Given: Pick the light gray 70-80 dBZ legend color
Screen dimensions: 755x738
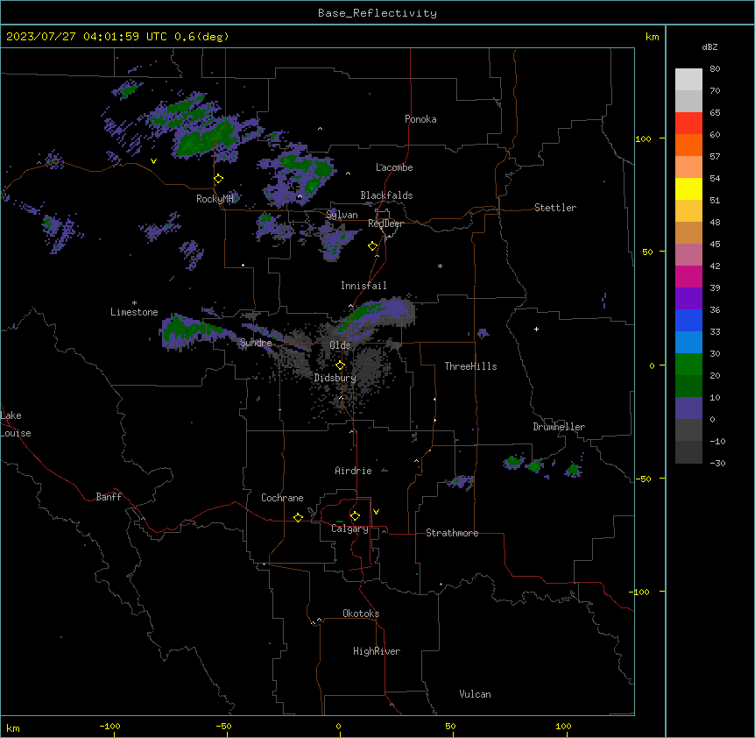Looking at the screenshot, I should 688,80.
